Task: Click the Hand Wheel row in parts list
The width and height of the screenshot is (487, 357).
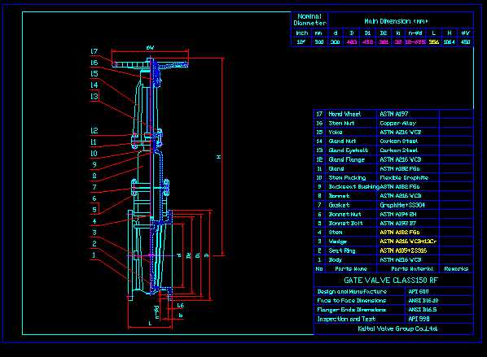Action: (x=393, y=114)
